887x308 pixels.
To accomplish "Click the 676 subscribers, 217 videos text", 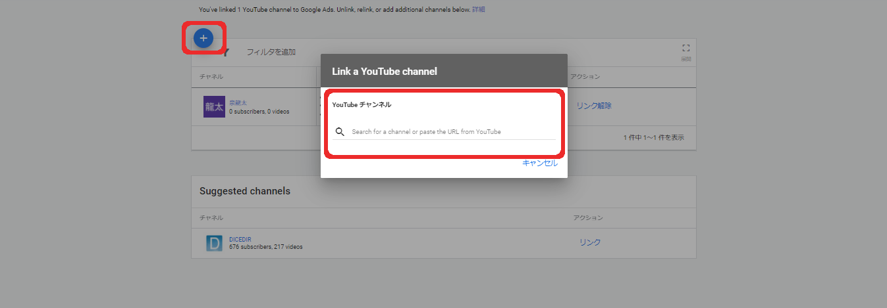I will 266,247.
